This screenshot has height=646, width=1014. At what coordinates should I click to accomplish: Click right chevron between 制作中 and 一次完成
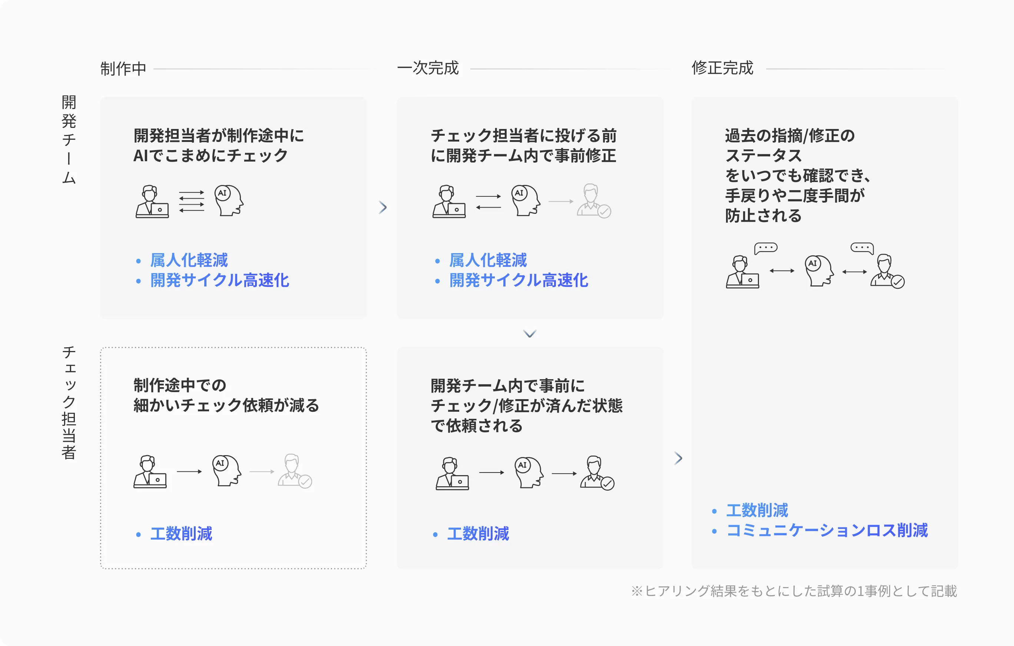coord(382,207)
